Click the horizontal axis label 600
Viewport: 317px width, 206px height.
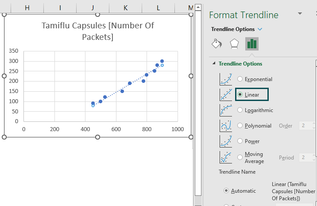(x=116, y=129)
